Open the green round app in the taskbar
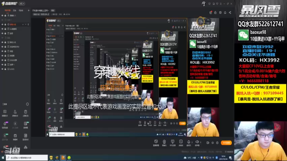287x161 pixels. pyautogui.click(x=69, y=157)
